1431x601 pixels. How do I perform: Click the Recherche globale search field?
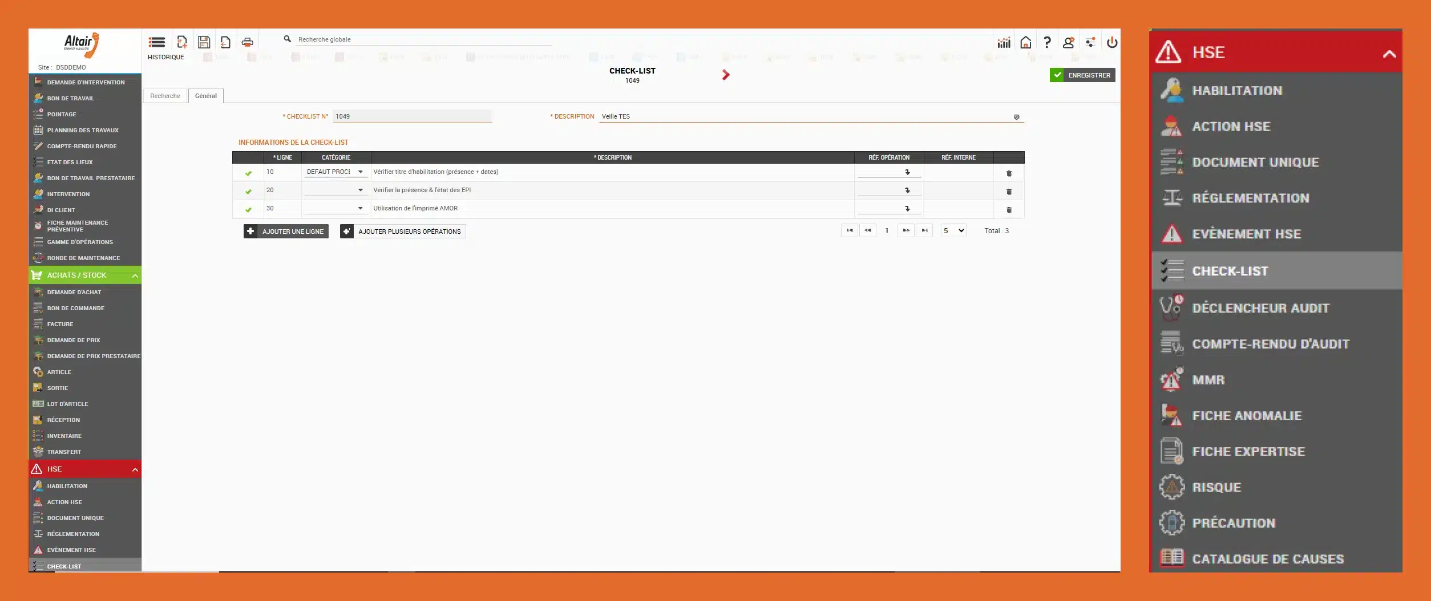425,39
